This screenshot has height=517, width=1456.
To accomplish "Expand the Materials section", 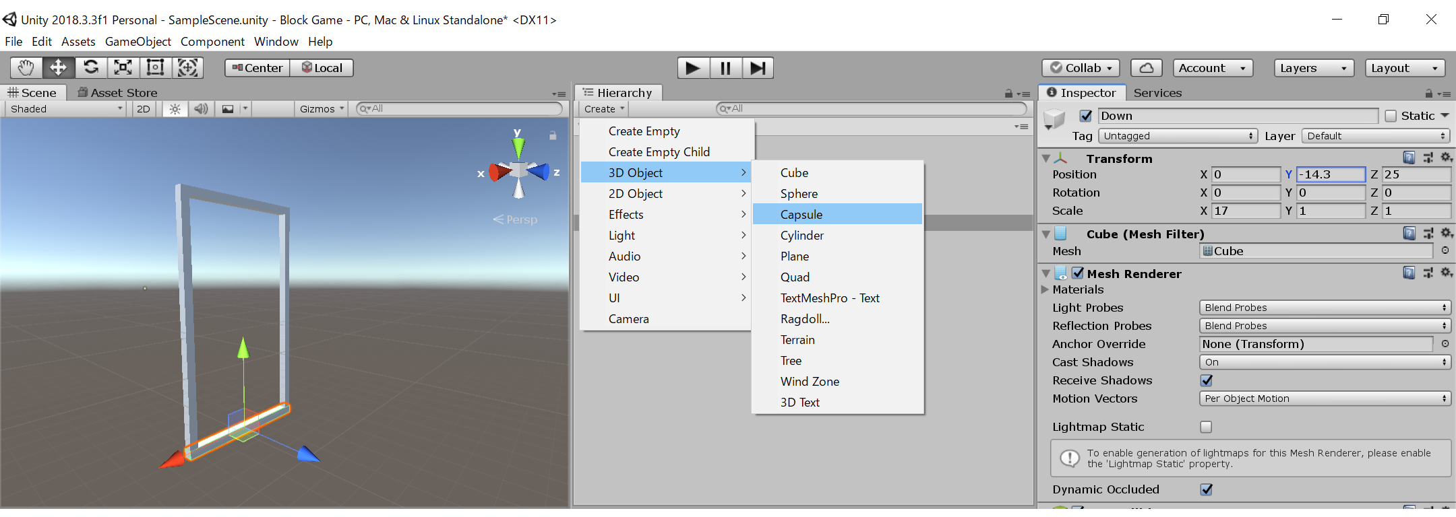I will tap(1045, 289).
